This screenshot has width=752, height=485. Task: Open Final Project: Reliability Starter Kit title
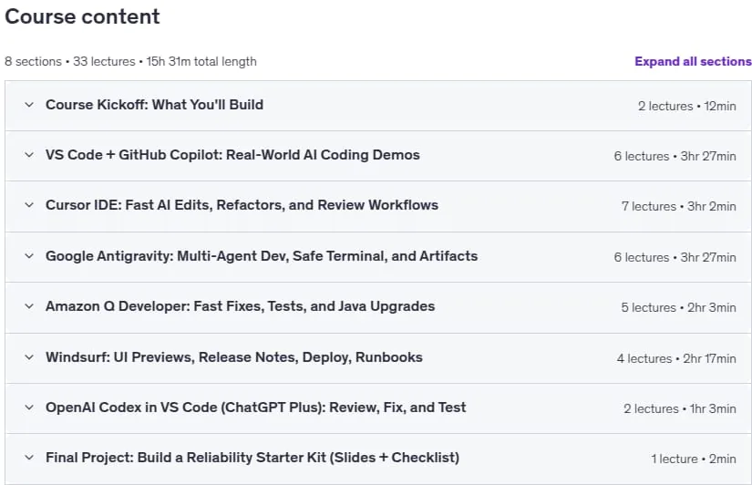click(252, 458)
